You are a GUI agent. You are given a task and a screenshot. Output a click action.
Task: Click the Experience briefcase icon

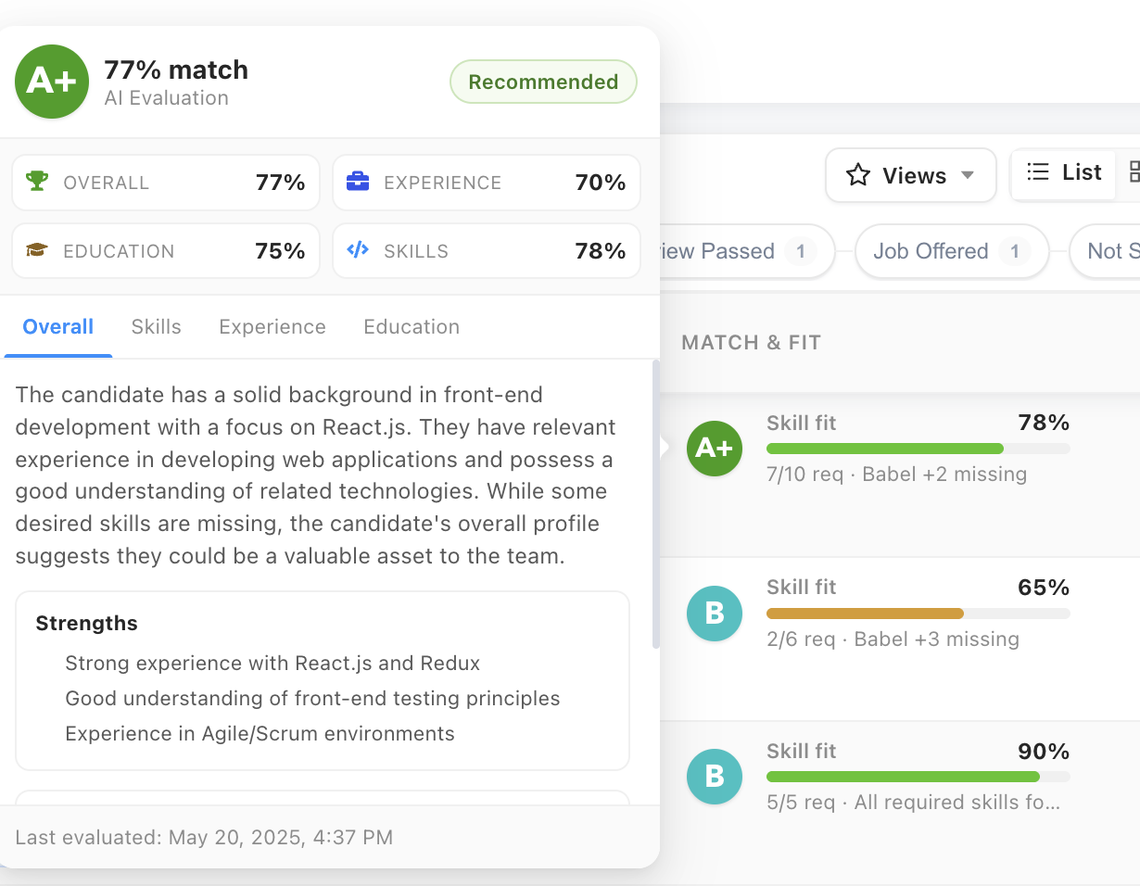(x=358, y=182)
